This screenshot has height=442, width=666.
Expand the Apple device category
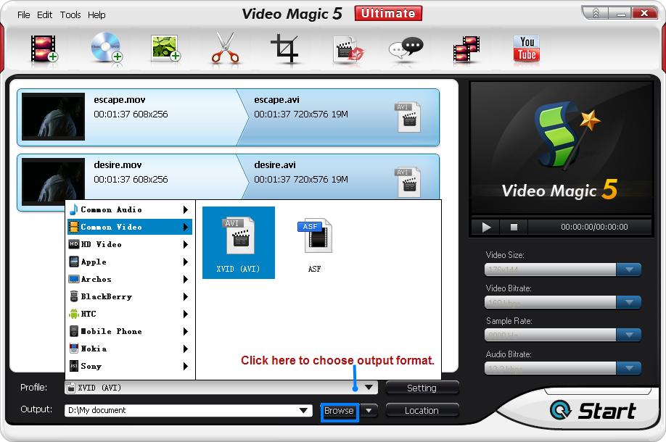click(x=130, y=262)
